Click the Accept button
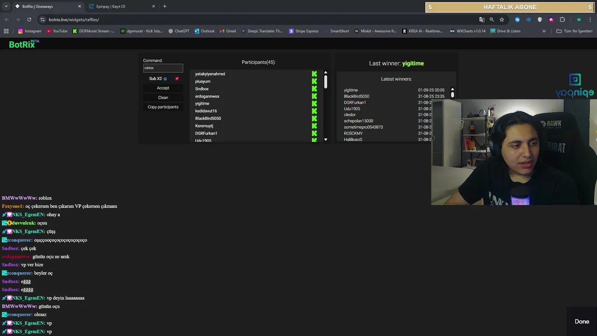The width and height of the screenshot is (597, 336). 163,88
